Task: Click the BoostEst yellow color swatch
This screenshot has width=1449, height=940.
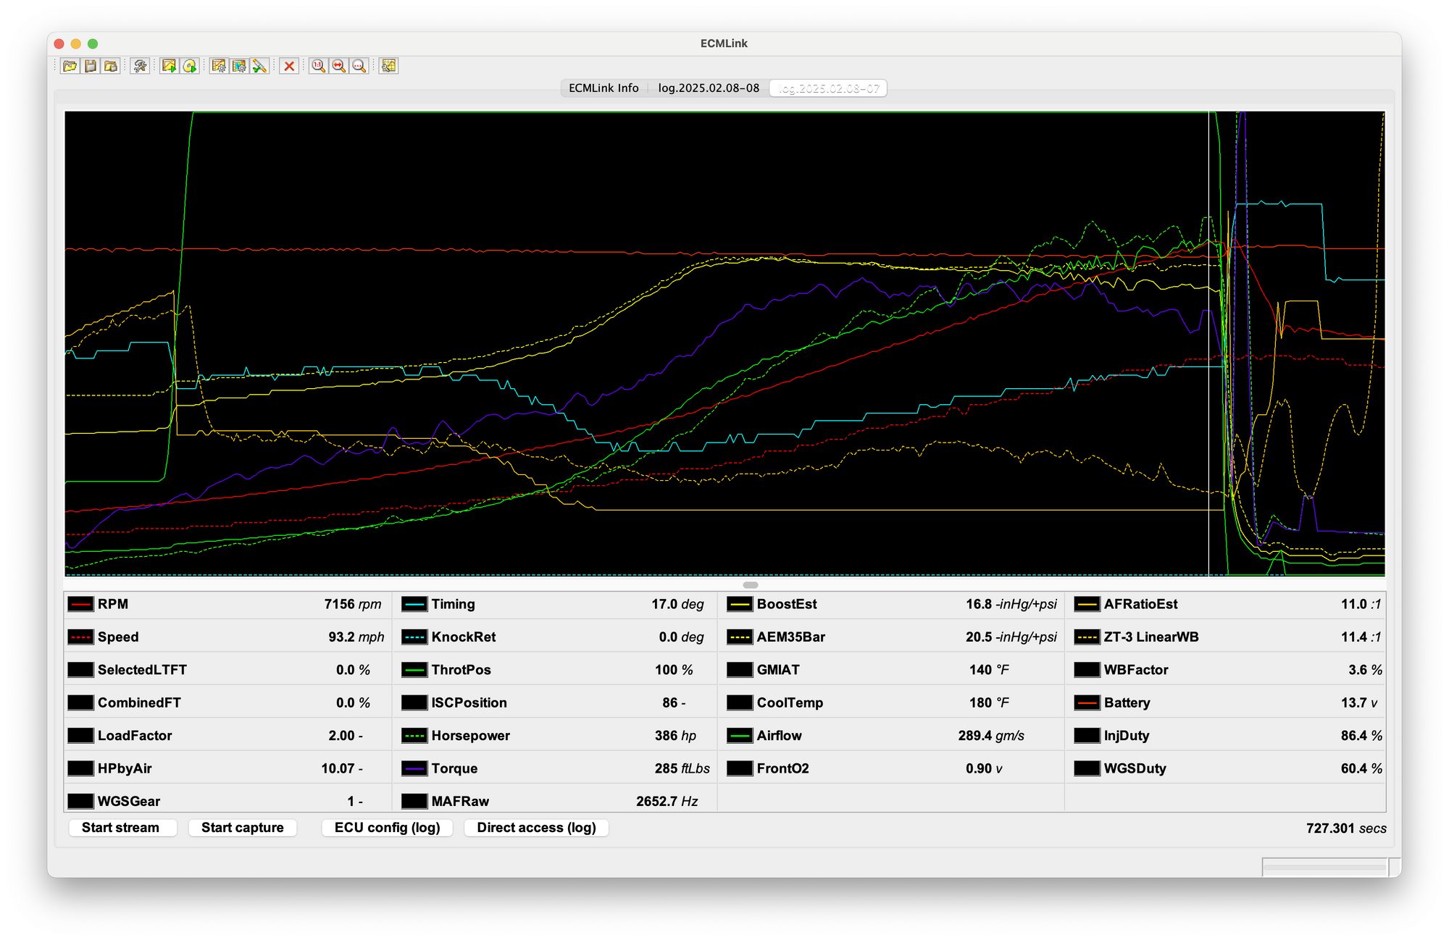Action: [740, 604]
